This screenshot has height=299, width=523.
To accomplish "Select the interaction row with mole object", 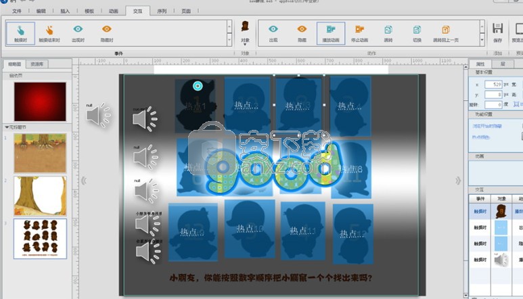I will coord(496,211).
